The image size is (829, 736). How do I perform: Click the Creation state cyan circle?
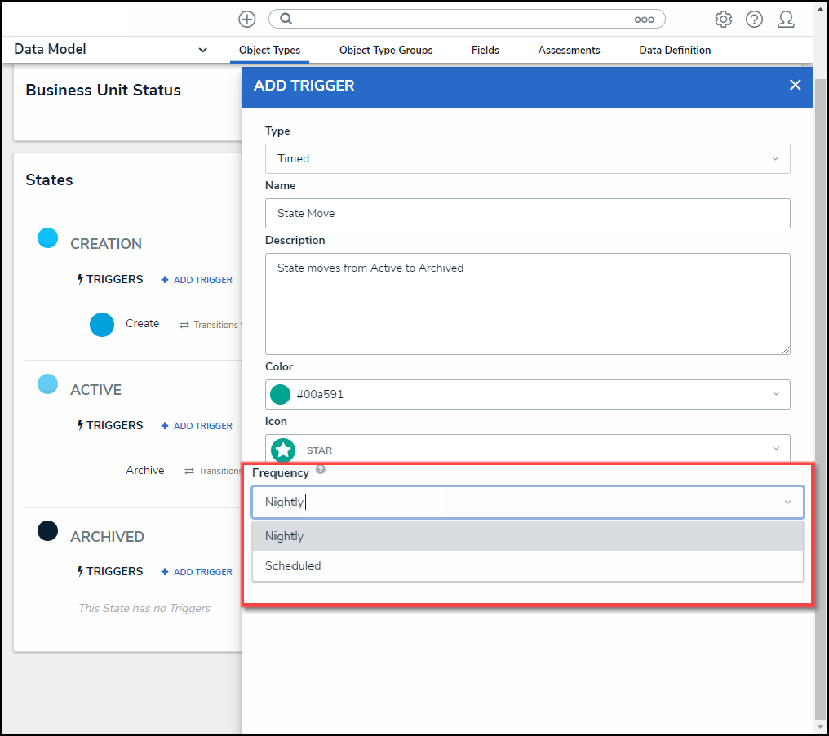point(47,238)
